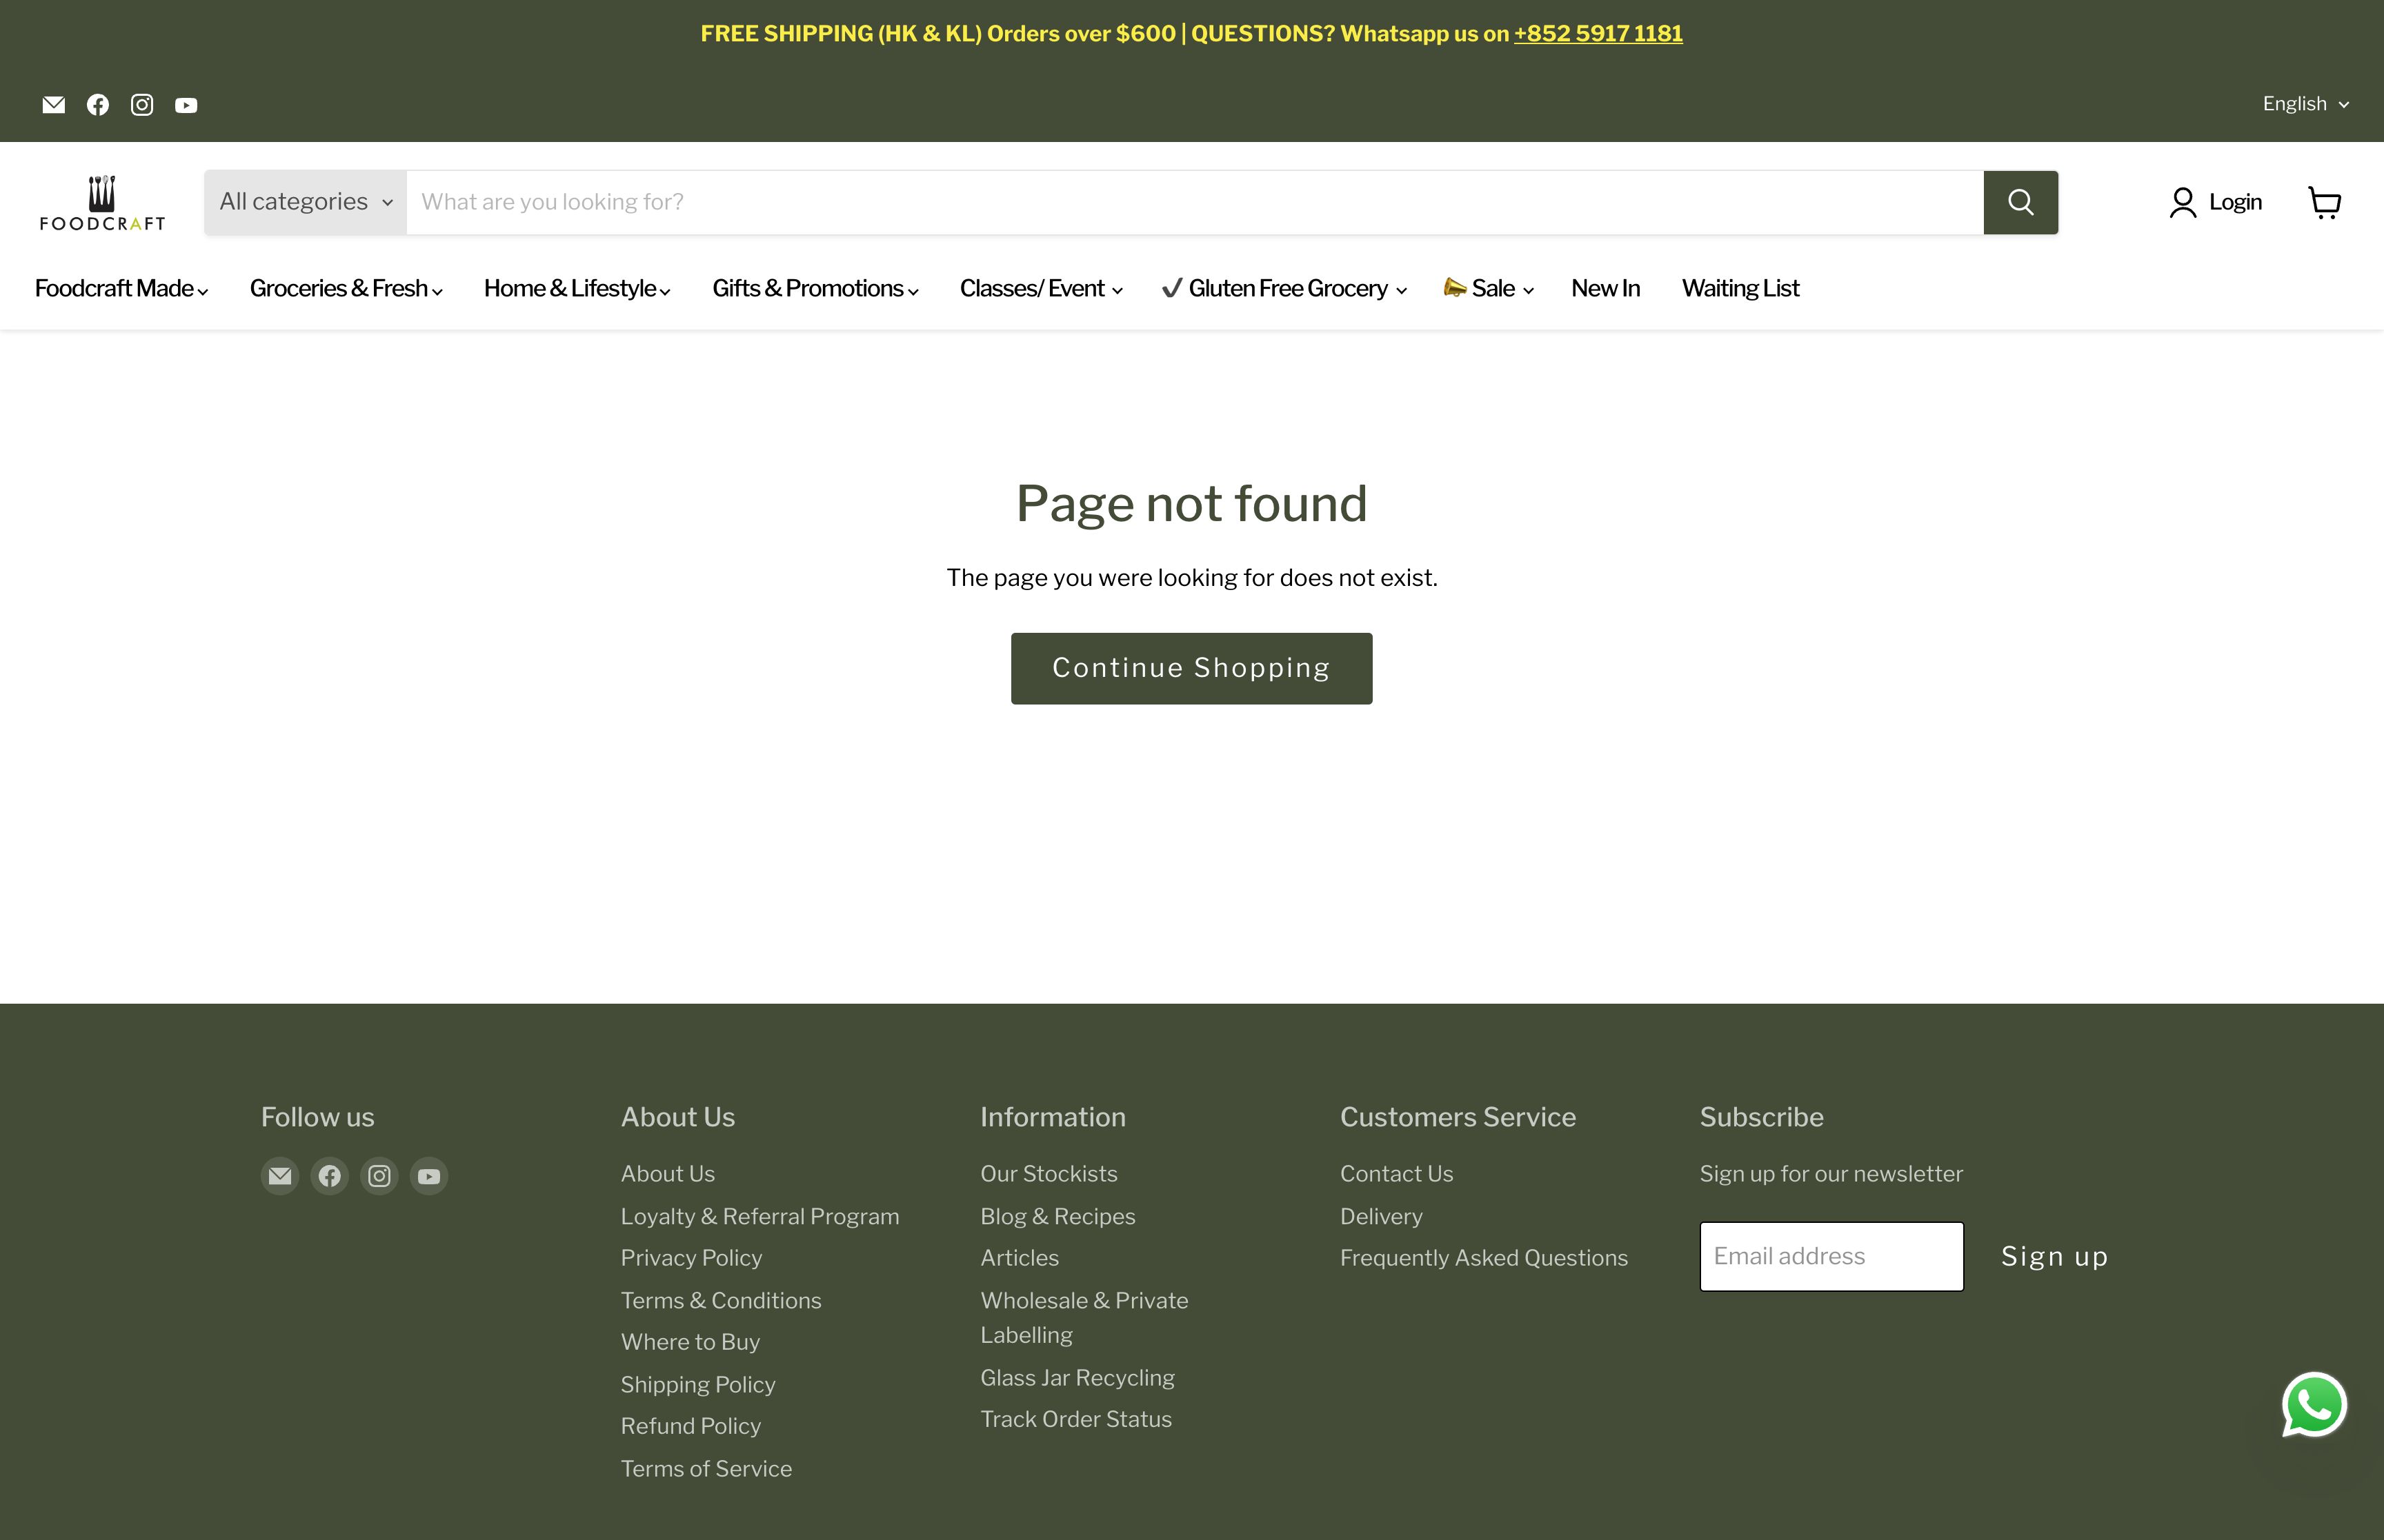Image resolution: width=2384 pixels, height=1540 pixels.
Task: Go to the Waiting List menu item
Action: coord(1740,289)
